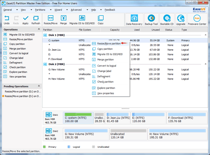This screenshot has width=210, height=155.
Task: Select Resize/Move partition in context menu
Action: pyautogui.click(x=110, y=43)
